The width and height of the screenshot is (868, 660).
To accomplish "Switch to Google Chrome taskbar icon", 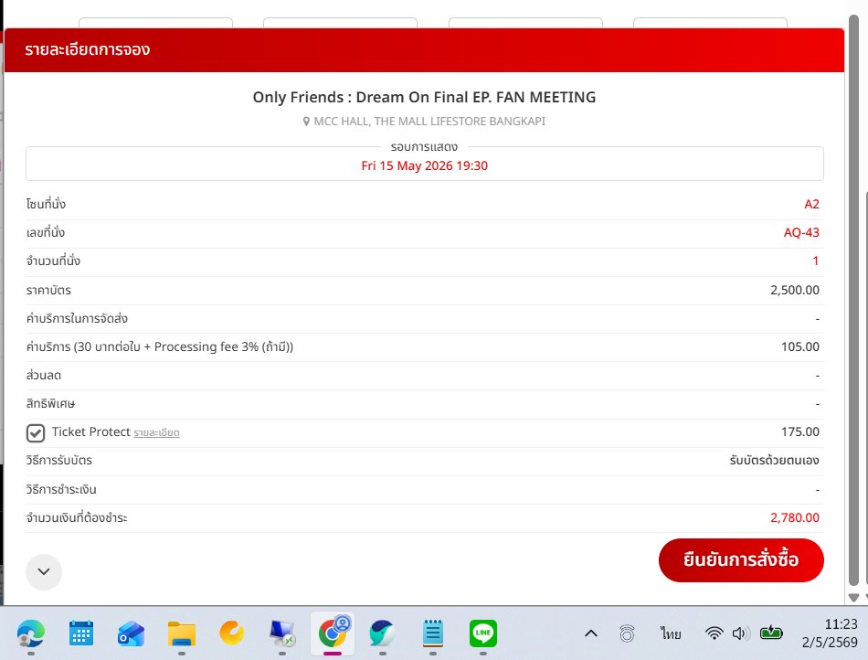I will point(333,633).
